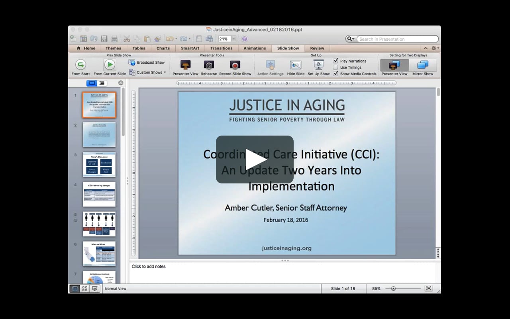Click the Cut scissors icon

tap(127, 39)
